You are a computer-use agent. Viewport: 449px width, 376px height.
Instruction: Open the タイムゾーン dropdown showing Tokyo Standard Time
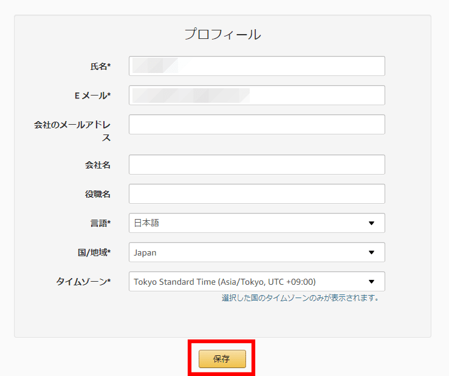pyautogui.click(x=257, y=281)
